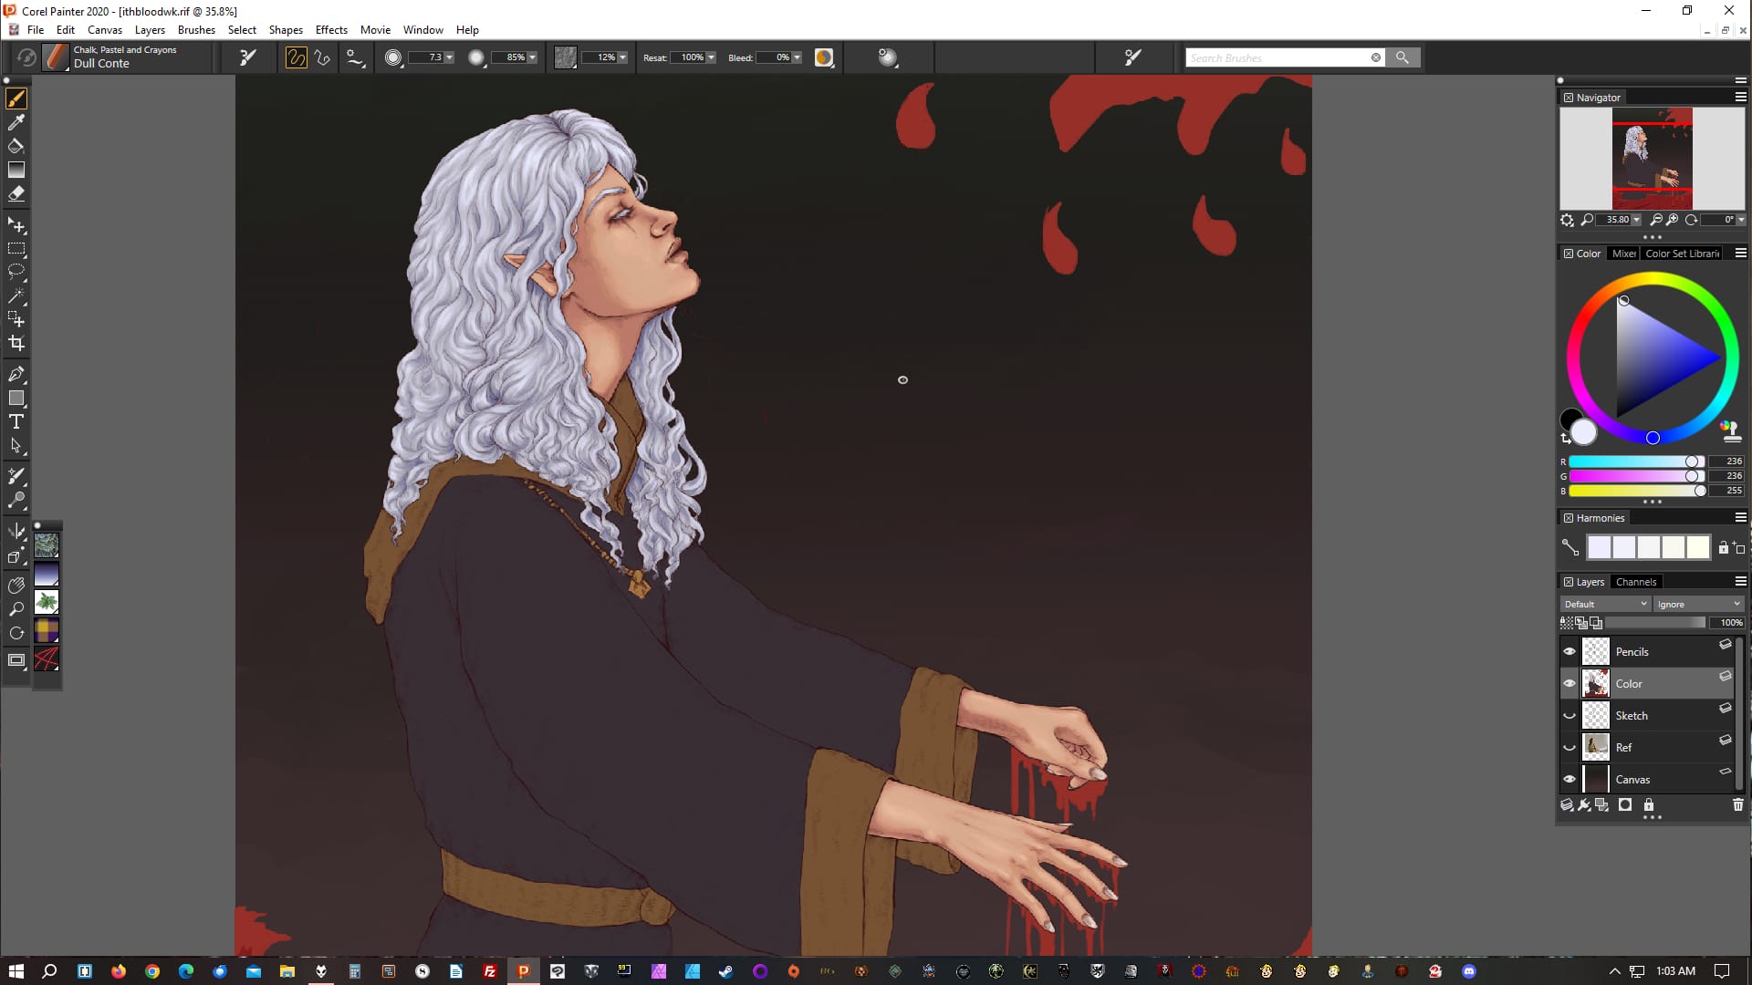Open the Effects menu
This screenshot has height=985, width=1752.
coord(331,30)
